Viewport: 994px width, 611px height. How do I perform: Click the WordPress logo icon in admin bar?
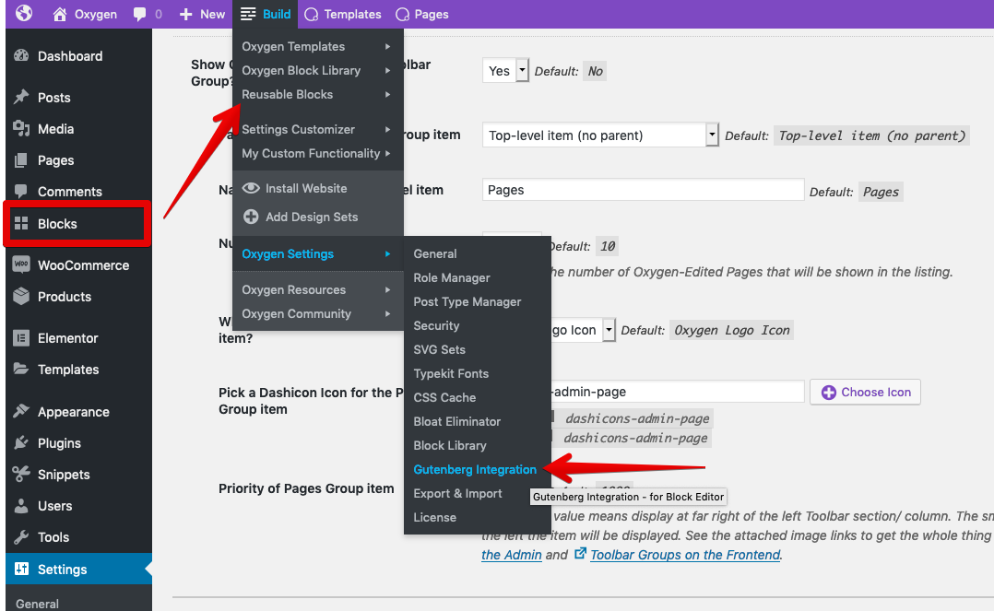click(24, 13)
